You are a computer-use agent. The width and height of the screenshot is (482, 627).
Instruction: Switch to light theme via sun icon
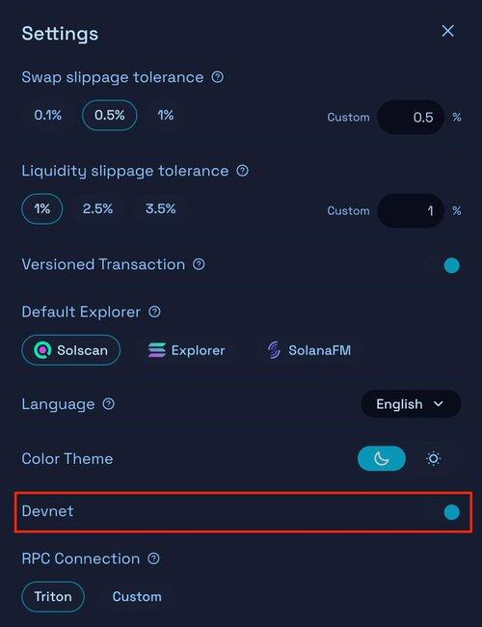434,458
